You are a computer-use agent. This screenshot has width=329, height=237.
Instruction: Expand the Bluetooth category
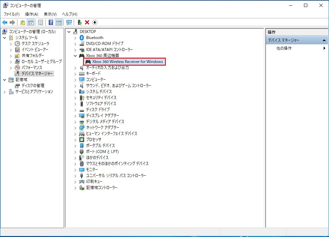(x=75, y=38)
